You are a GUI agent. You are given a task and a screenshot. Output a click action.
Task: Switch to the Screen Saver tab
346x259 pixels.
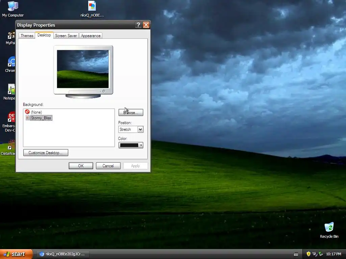click(x=66, y=36)
